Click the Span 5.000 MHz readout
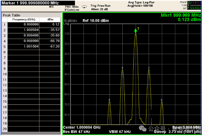This screenshot has height=137, width=208. coord(186,127)
